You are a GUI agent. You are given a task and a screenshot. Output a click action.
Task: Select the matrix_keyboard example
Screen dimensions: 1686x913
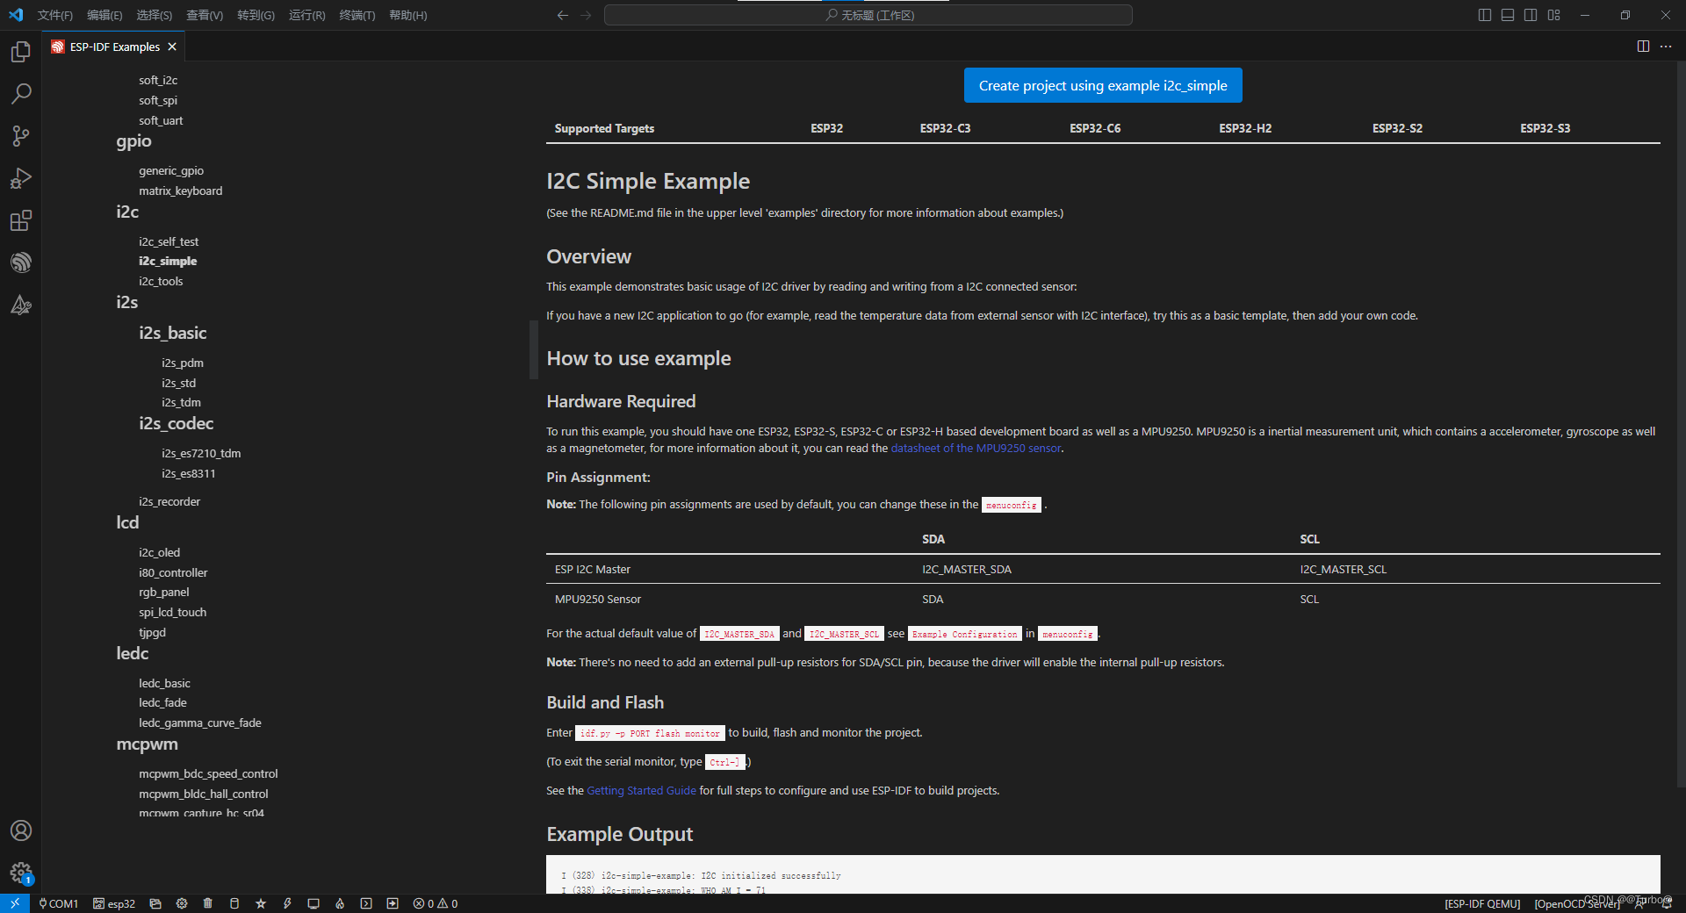(180, 191)
